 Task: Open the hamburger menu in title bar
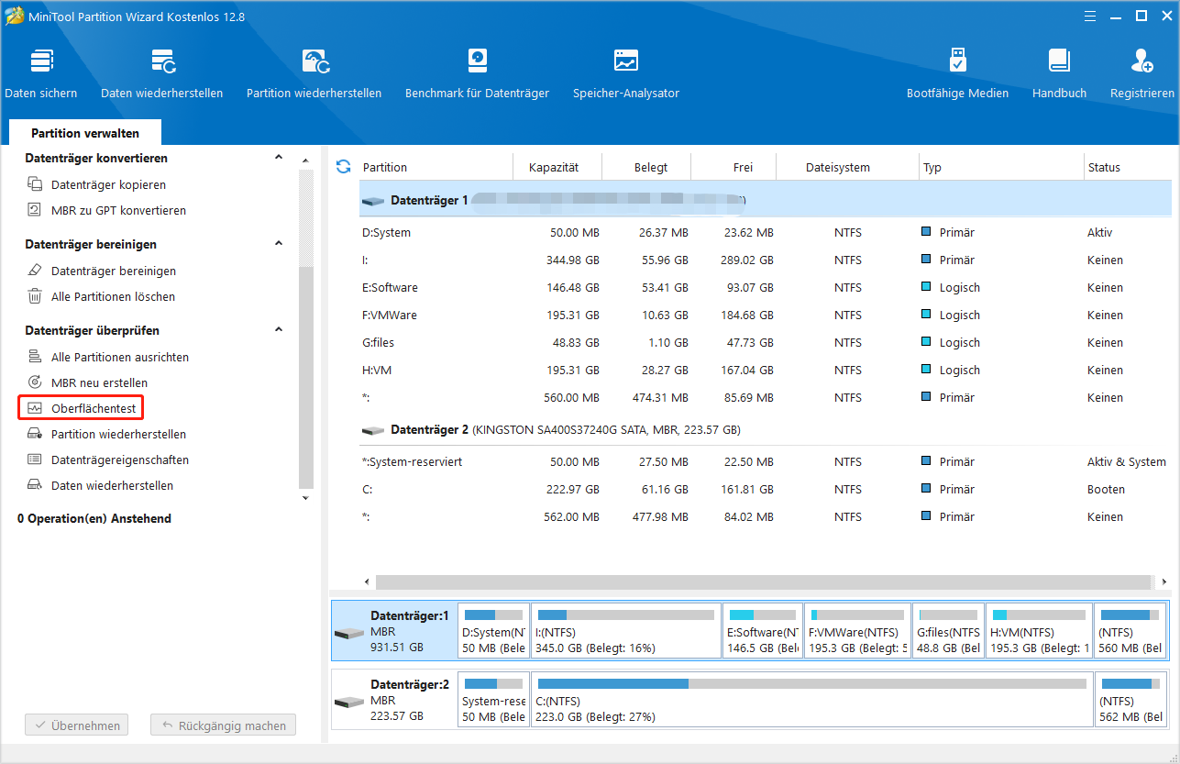tap(1089, 16)
